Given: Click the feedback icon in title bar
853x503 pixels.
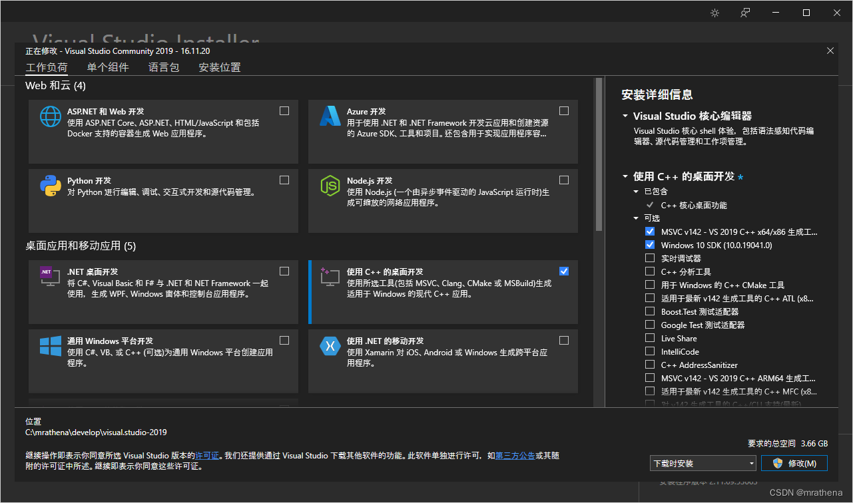Looking at the screenshot, I should [746, 13].
